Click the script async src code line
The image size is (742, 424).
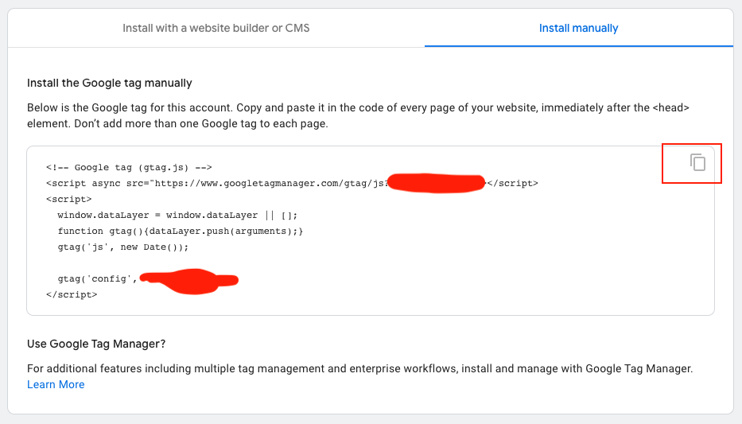click(x=292, y=183)
